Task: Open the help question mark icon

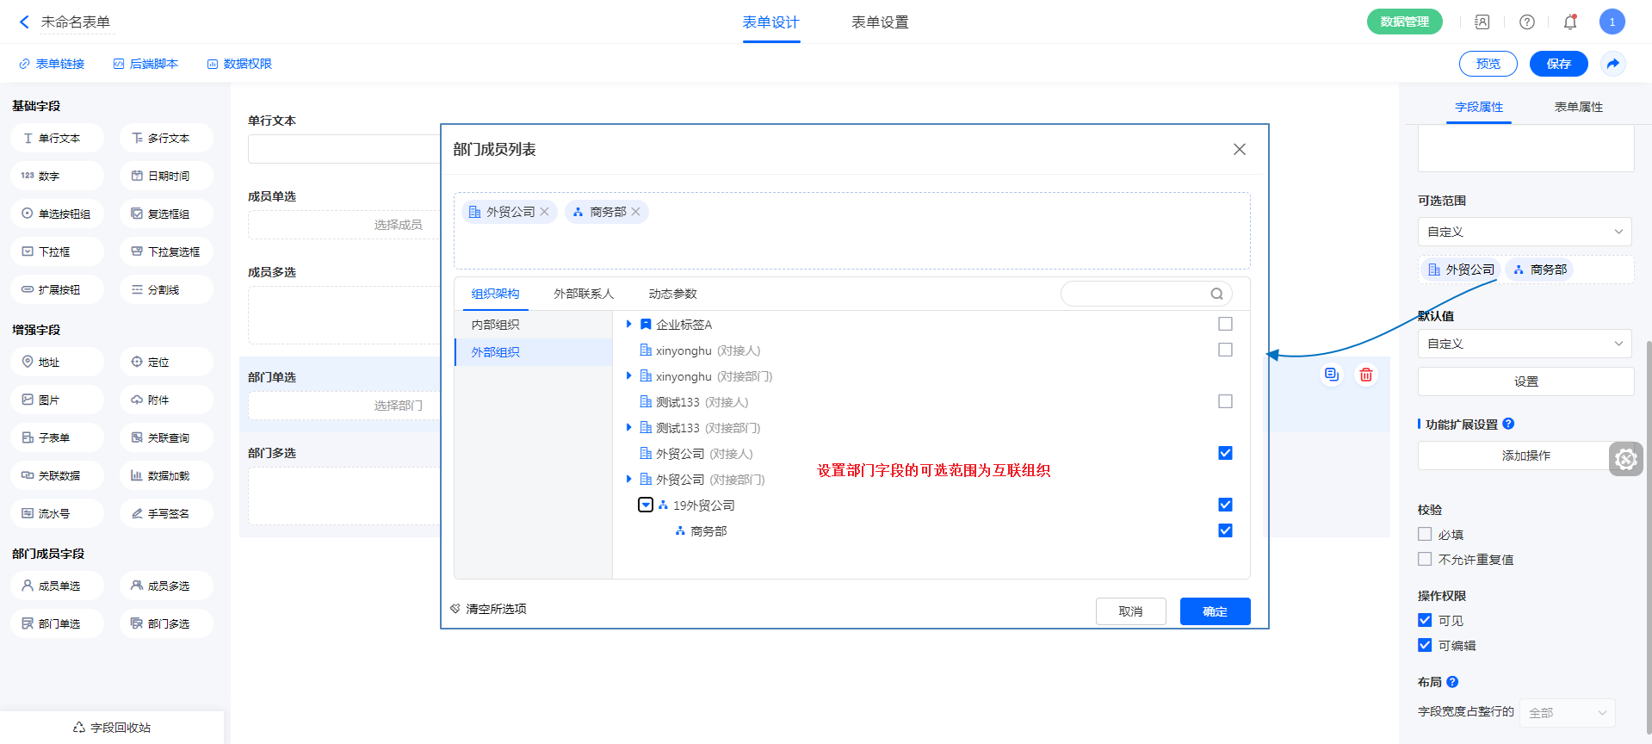Action: pyautogui.click(x=1526, y=22)
